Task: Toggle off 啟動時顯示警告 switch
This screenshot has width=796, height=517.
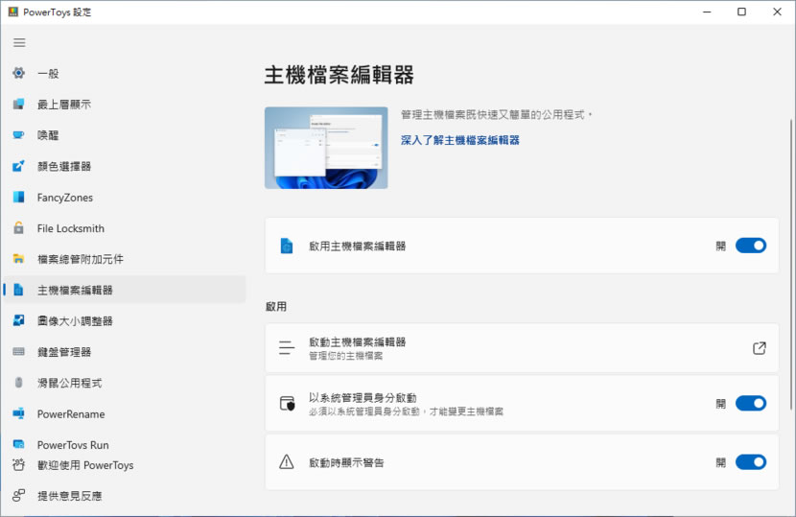Action: [750, 462]
